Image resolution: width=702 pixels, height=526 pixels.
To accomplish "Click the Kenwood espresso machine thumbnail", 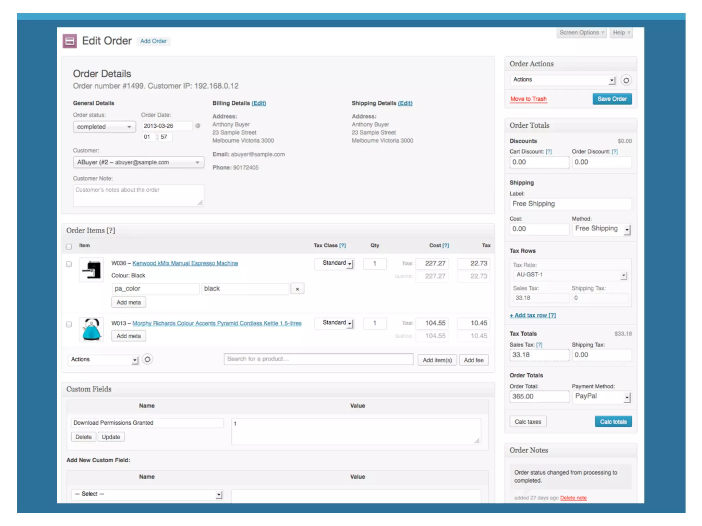I will click(x=92, y=270).
